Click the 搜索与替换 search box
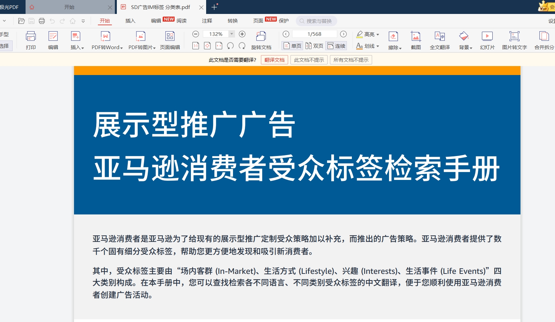This screenshot has height=322, width=555. [316, 21]
